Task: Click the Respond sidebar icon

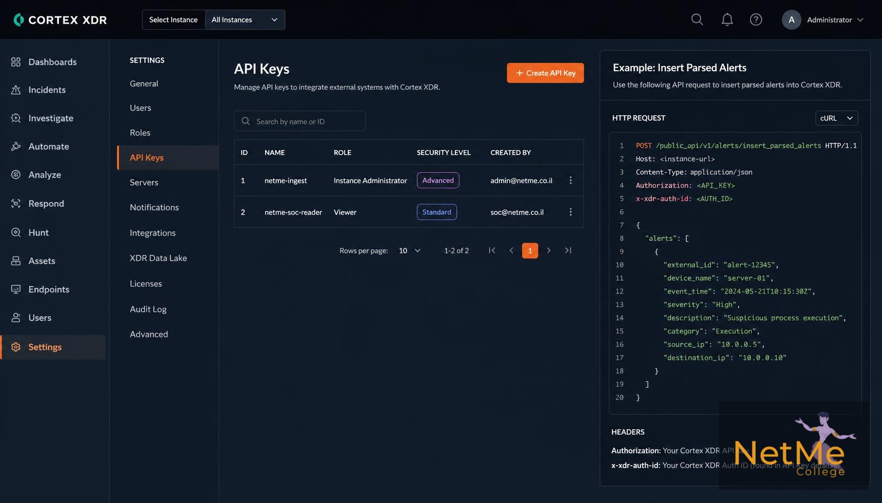Action: pyautogui.click(x=16, y=204)
